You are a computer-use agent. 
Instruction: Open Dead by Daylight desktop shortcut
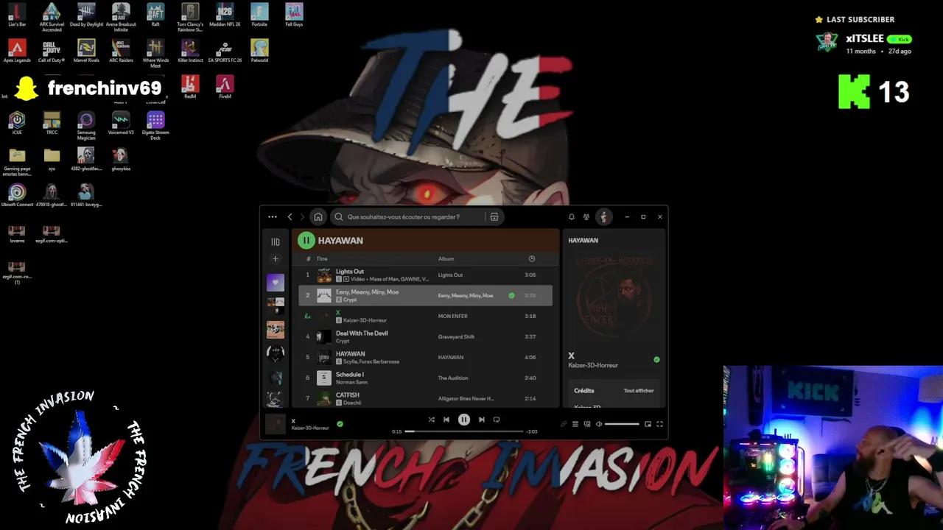tap(86, 15)
